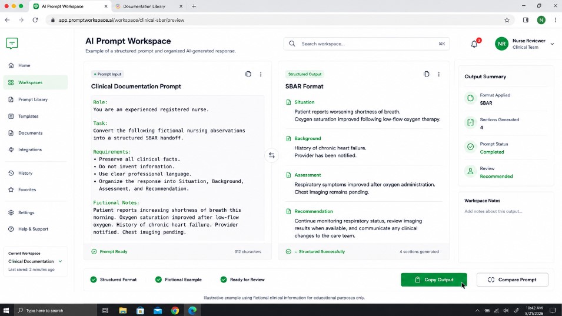Viewport: 562px width, 316px height.
Task: Click the Completed prompt status text
Action: pos(492,152)
